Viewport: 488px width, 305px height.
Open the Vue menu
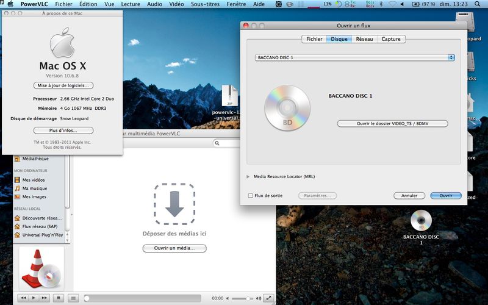click(109, 4)
